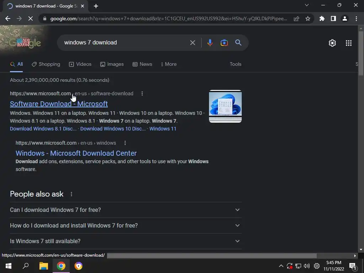Screen dimensions: 364x273
Task: Switch to the Shopping tab
Action: pos(46,64)
